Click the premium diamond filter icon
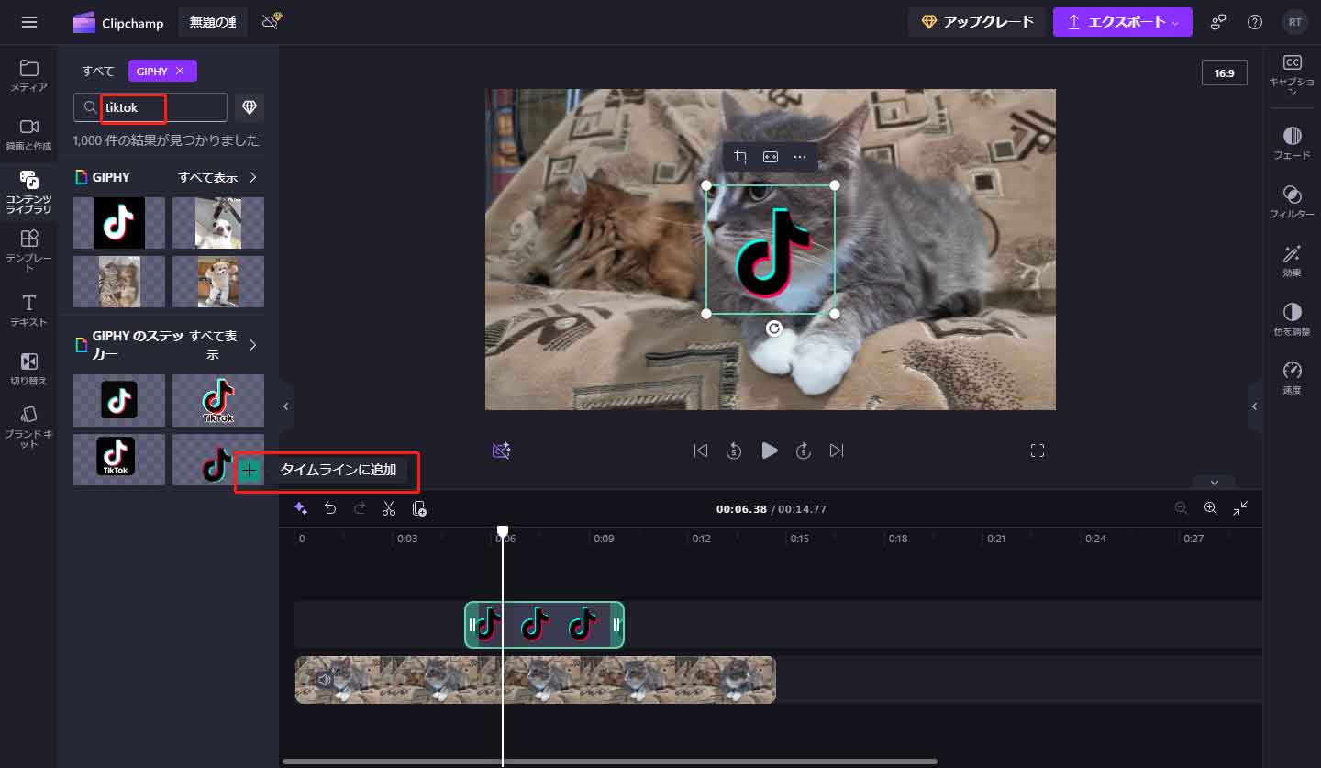Viewport: 1321px width, 768px height. coord(249,107)
